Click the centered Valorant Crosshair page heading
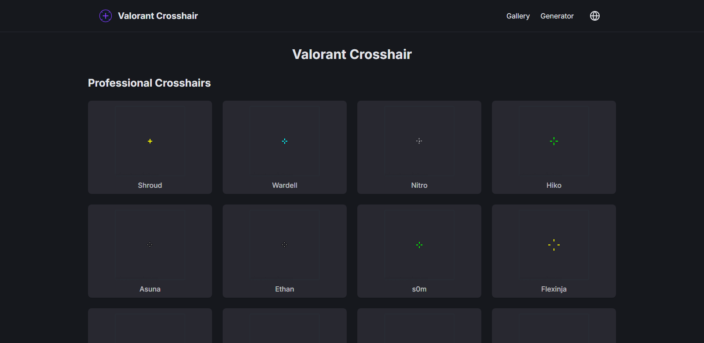This screenshot has height=343, width=704. [x=352, y=54]
